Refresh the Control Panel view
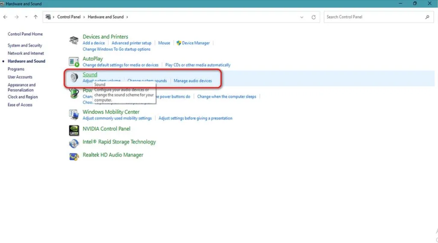The image size is (438, 243). pyautogui.click(x=314, y=17)
